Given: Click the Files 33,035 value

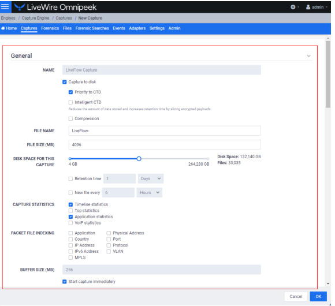Looking at the screenshot, I should point(234,163).
